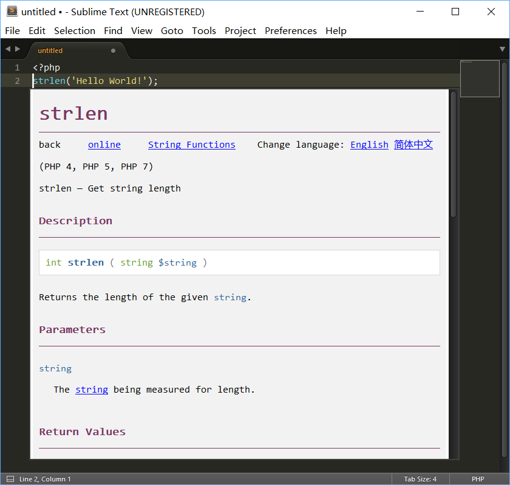Close the untitled tab via dot indicator
Screen dimensions: 510x485
(x=113, y=50)
